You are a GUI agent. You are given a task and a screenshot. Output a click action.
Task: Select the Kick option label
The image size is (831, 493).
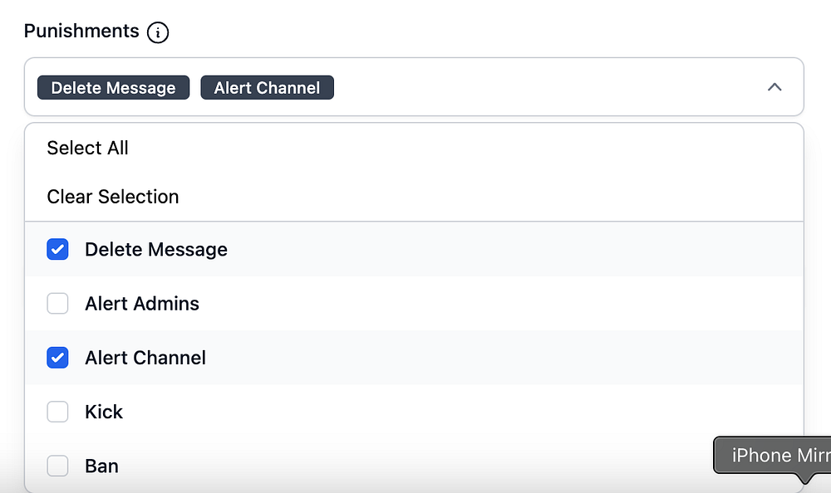[104, 412]
